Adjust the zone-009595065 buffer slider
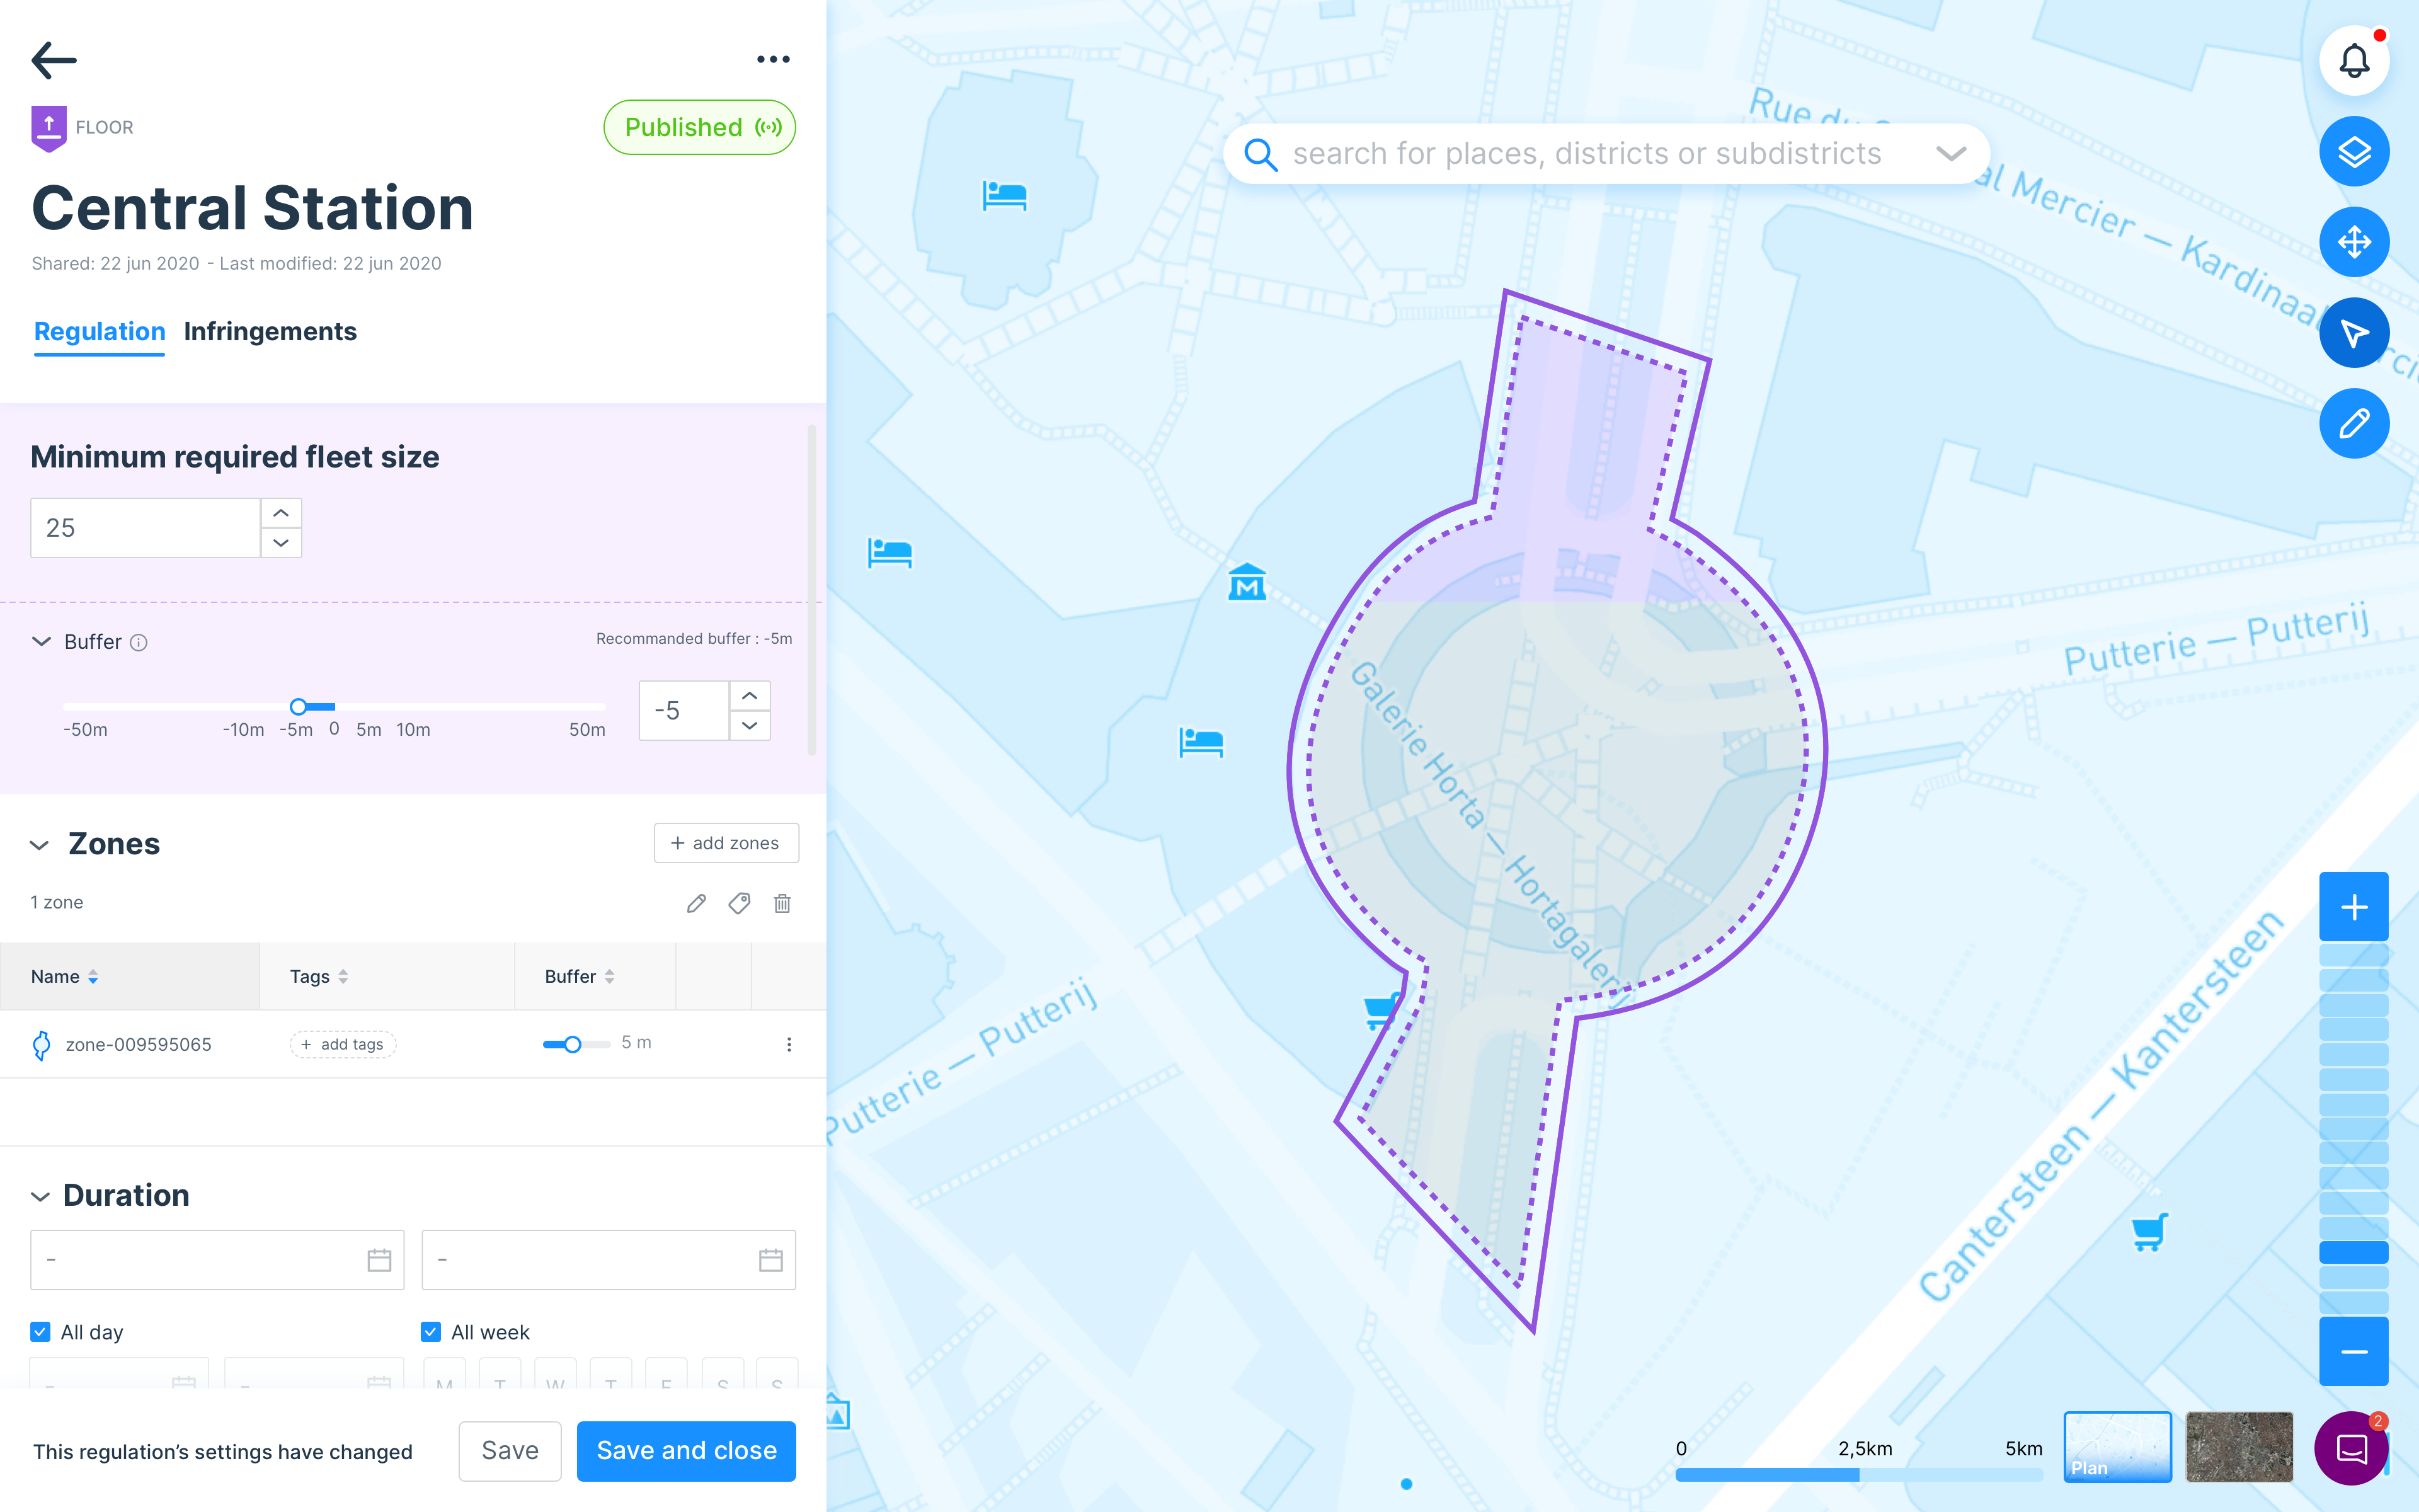Image resolution: width=2419 pixels, height=1512 pixels. (573, 1044)
